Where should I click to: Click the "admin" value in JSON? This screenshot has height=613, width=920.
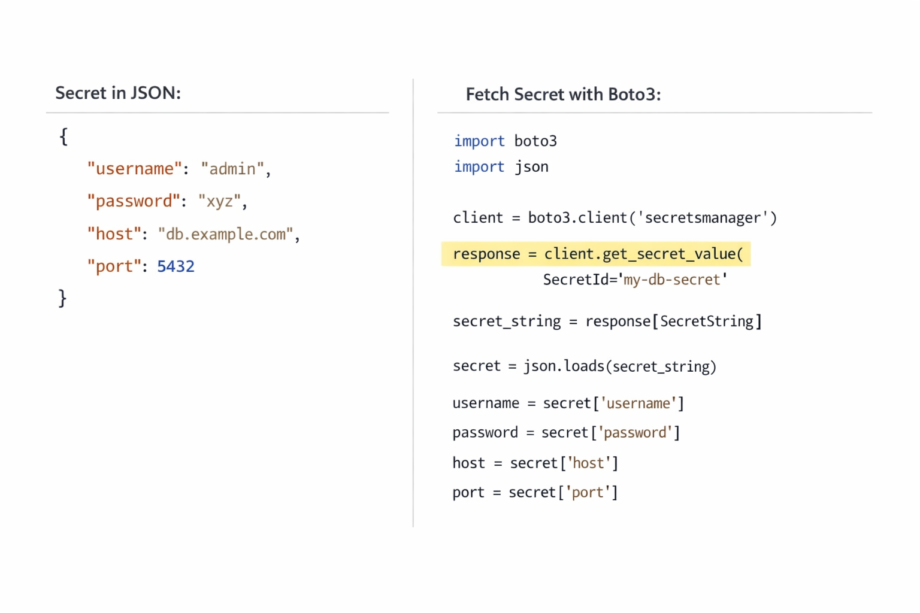[x=232, y=169]
